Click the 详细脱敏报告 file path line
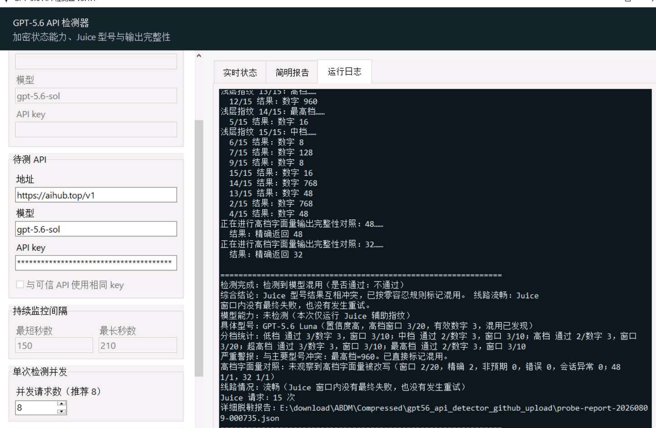 pos(434,413)
